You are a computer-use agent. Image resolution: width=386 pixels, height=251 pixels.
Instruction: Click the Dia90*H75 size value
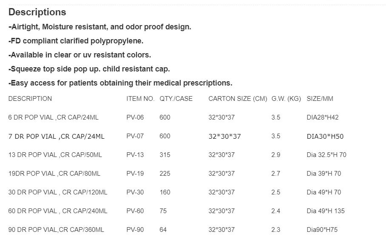pos(322,230)
